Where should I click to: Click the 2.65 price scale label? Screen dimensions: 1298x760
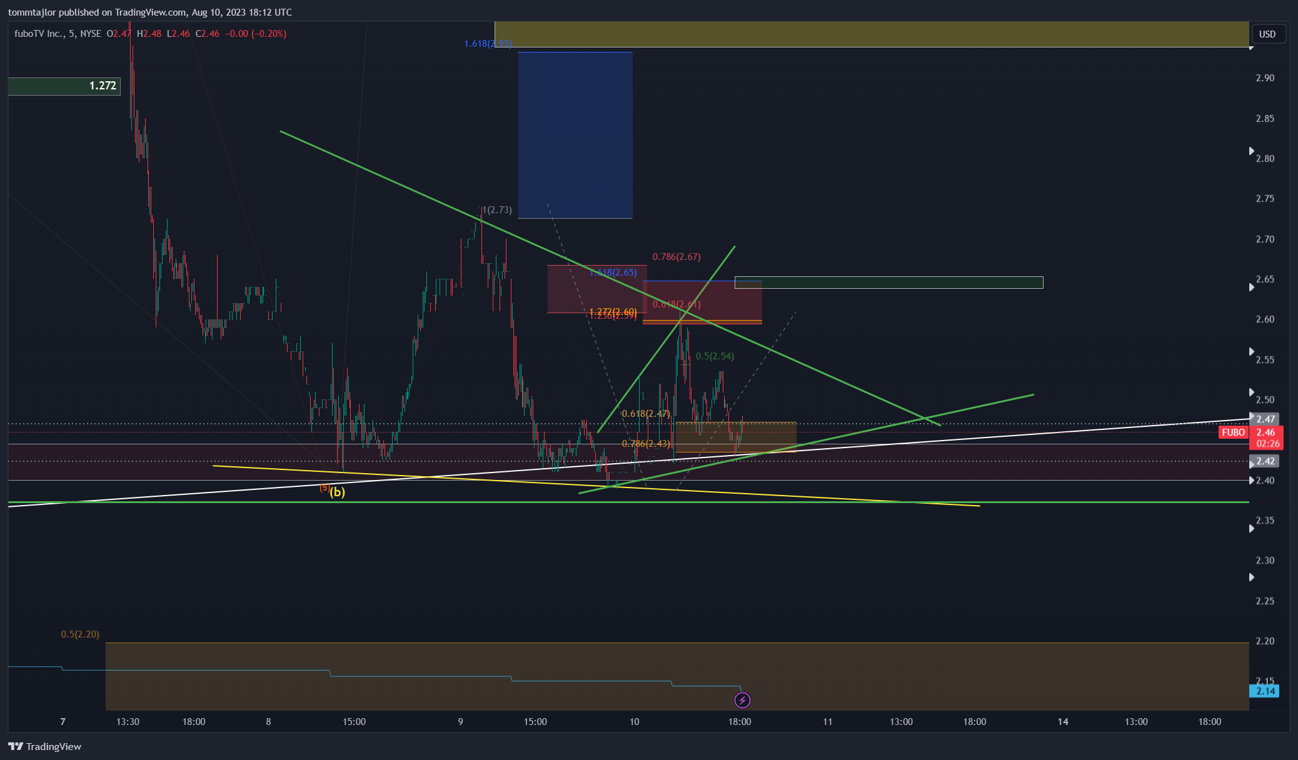click(x=1265, y=279)
